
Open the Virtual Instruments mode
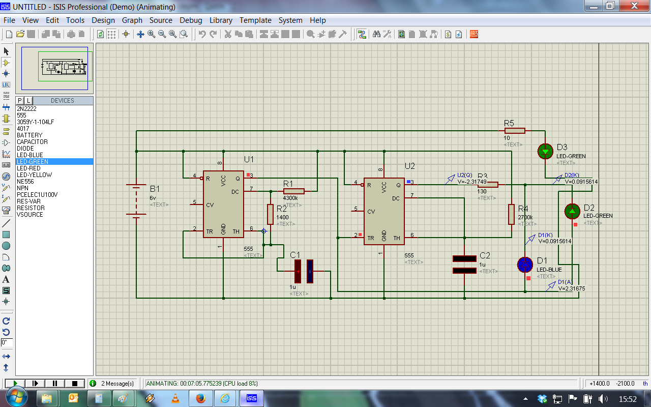tap(6, 210)
